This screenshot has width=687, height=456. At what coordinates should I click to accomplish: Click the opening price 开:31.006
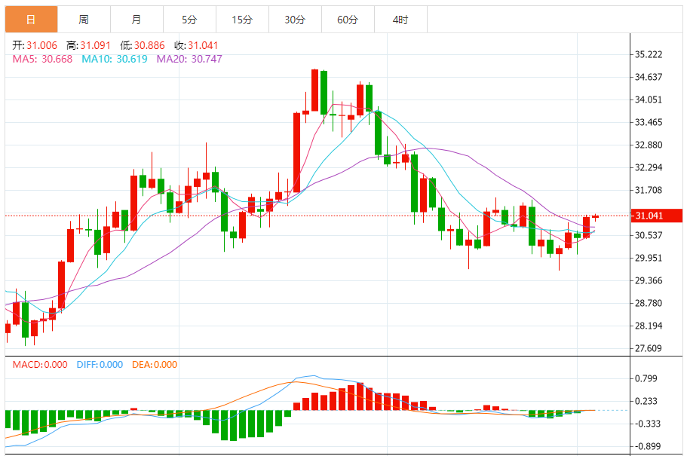click(35, 45)
